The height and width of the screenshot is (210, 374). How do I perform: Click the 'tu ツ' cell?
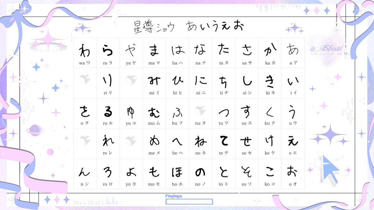(x=224, y=113)
